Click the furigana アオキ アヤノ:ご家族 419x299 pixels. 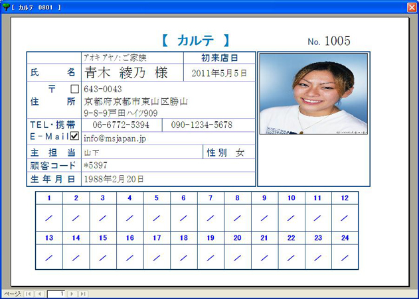115,58
